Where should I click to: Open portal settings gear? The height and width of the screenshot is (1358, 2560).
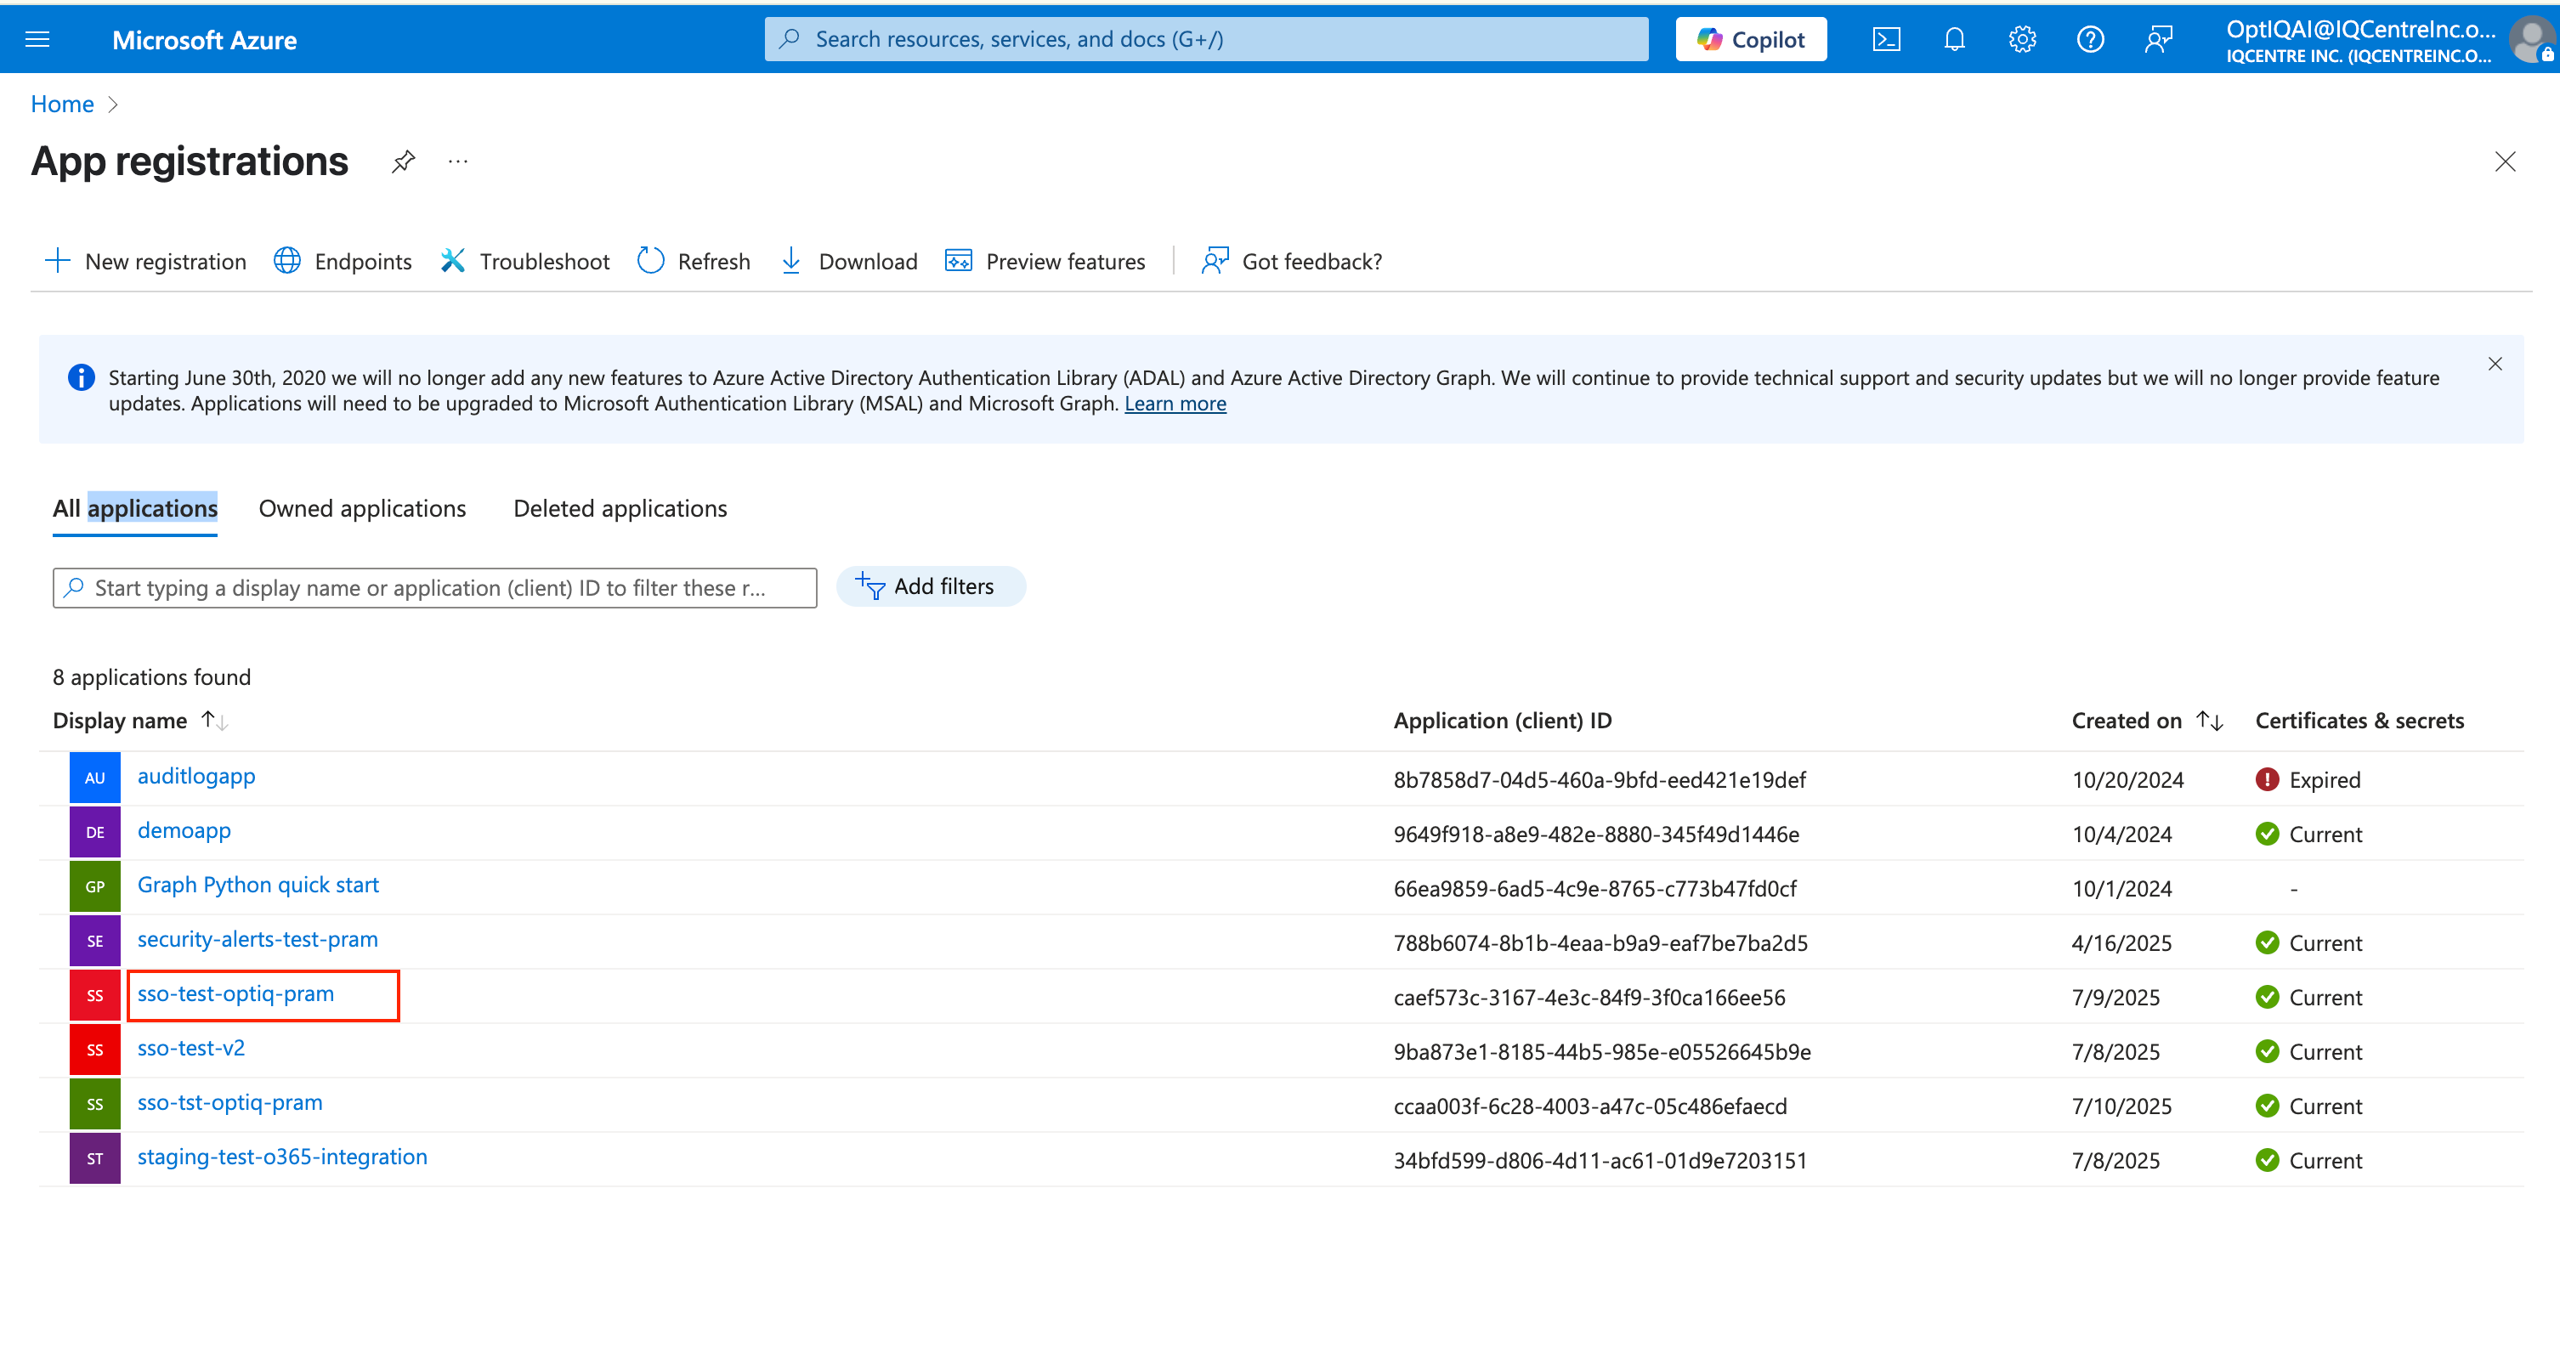(x=2022, y=40)
